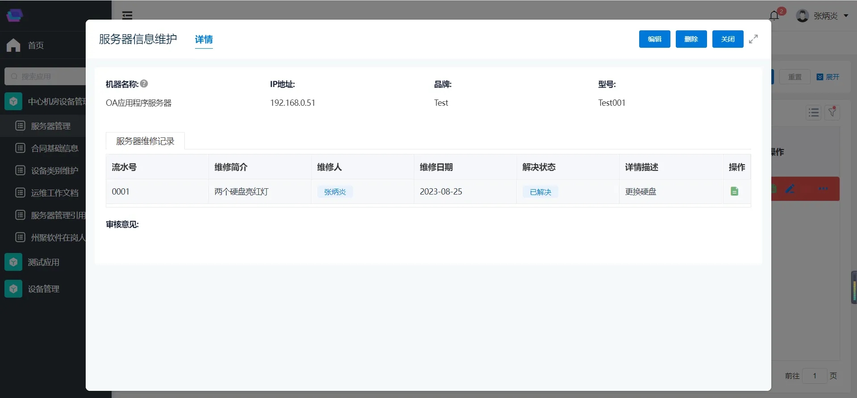857x398 pixels.
Task: Toggle the hamburger menu to collapse the sidebar
Action: (x=127, y=16)
